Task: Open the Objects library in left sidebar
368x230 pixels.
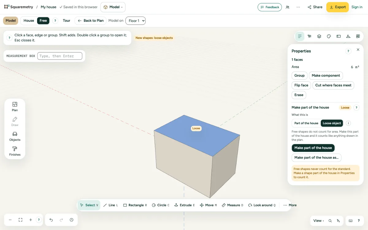Action: click(x=15, y=136)
